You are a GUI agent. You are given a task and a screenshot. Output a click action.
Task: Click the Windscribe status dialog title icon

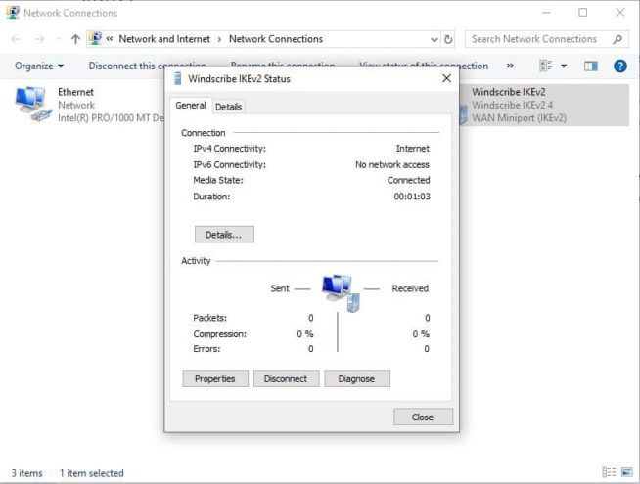[177, 78]
